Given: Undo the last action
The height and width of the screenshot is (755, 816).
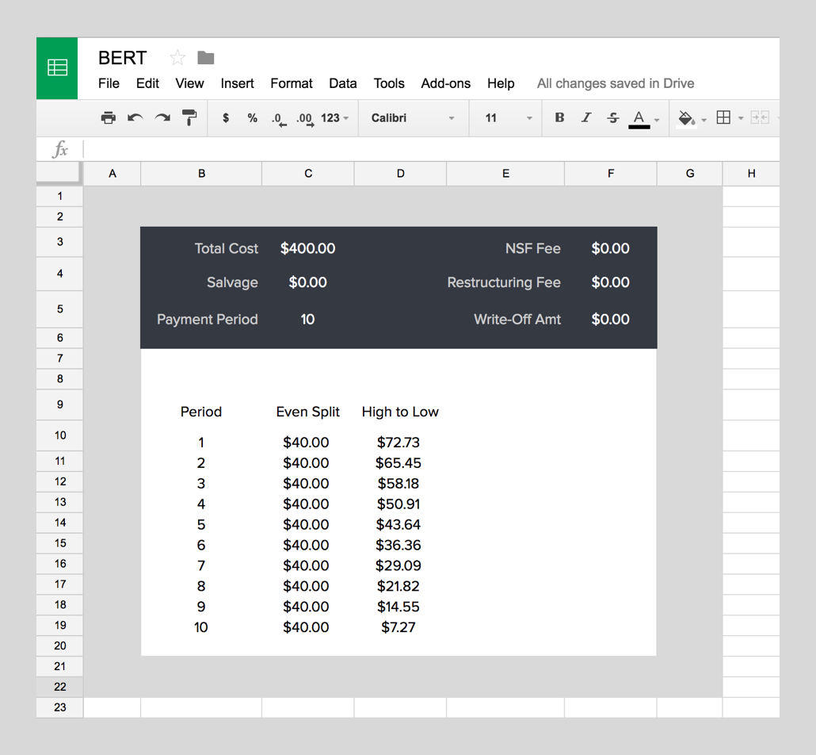Looking at the screenshot, I should (135, 118).
